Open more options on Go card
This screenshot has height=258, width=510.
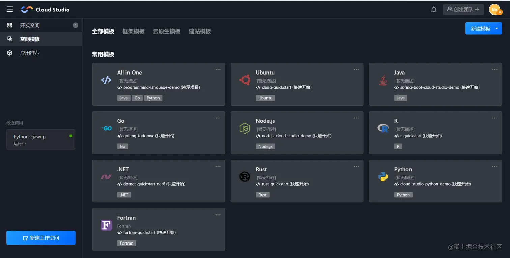[218, 118]
